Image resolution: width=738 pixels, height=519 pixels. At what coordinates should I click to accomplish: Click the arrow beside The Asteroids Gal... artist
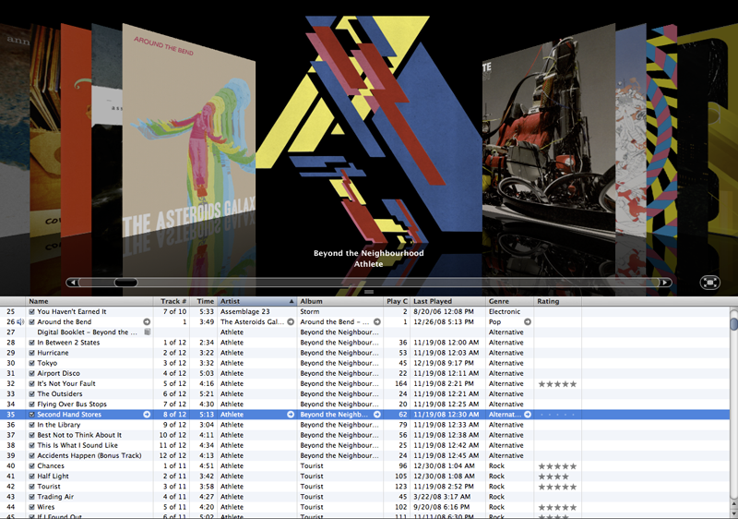pyautogui.click(x=291, y=321)
